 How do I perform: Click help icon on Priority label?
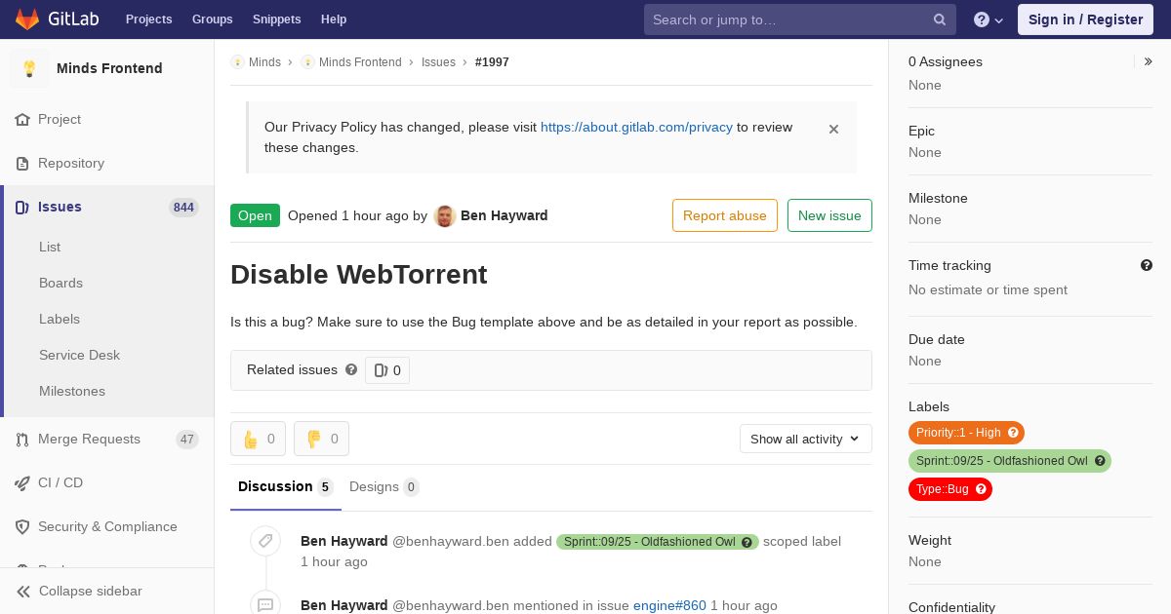(x=1013, y=433)
